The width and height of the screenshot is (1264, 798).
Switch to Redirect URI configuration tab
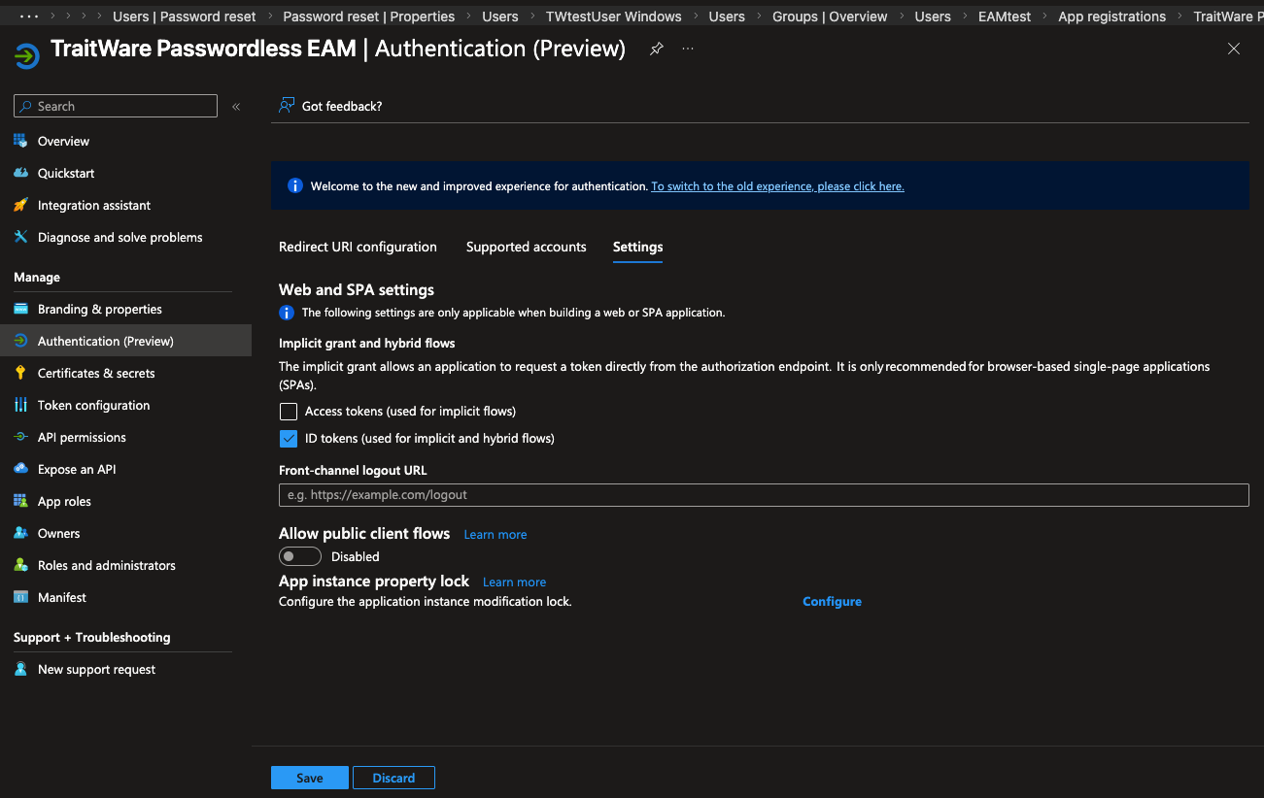(x=358, y=248)
